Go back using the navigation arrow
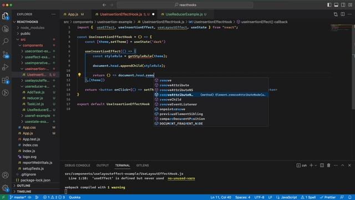The height and width of the screenshot is (200, 355). pyautogui.click(x=104, y=5)
